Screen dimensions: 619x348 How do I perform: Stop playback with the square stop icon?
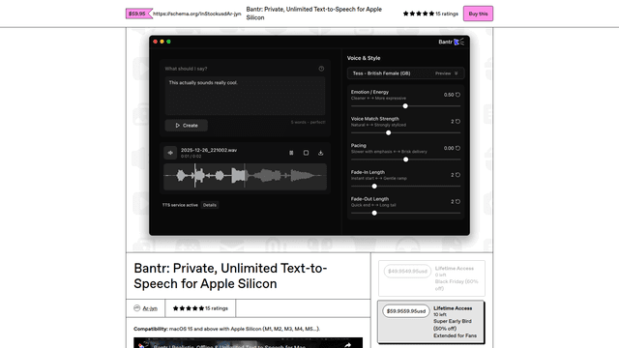pyautogui.click(x=306, y=153)
